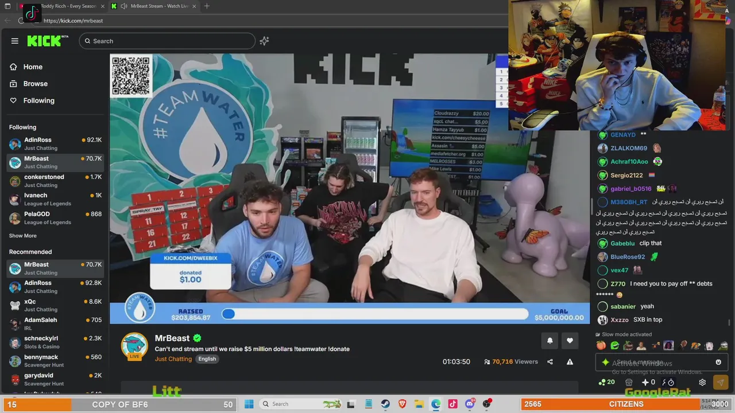
Task: Report the stream with warning triangle icon
Action: click(570, 362)
